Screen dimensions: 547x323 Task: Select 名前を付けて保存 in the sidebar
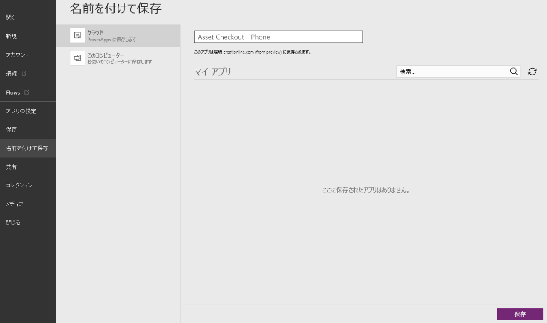pos(28,148)
